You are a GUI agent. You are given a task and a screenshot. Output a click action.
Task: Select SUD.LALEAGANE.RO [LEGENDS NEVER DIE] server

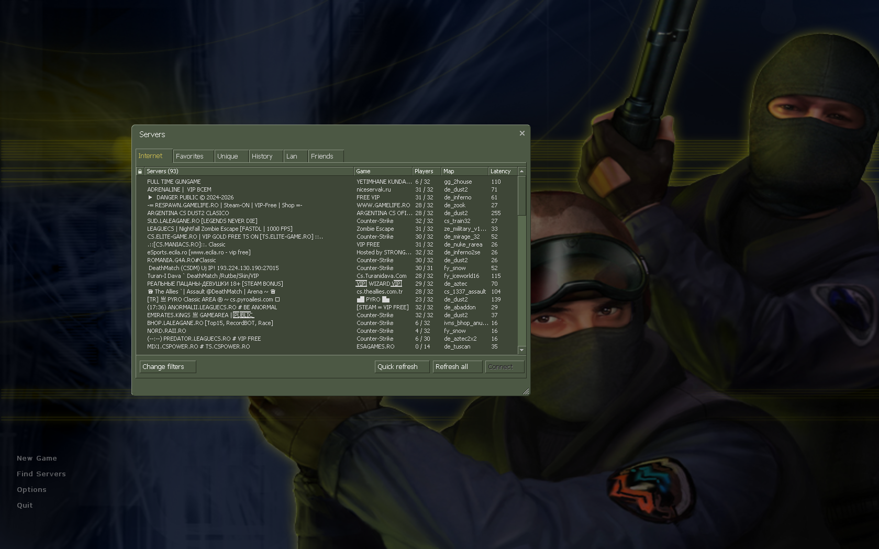327,221
